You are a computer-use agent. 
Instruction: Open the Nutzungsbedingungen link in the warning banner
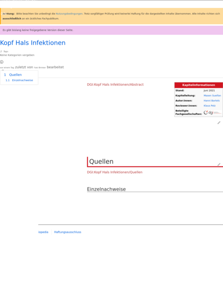pyautogui.click(x=69, y=14)
